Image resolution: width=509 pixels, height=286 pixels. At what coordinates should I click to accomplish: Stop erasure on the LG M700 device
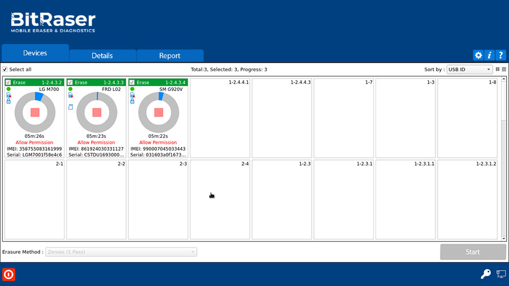point(35,112)
